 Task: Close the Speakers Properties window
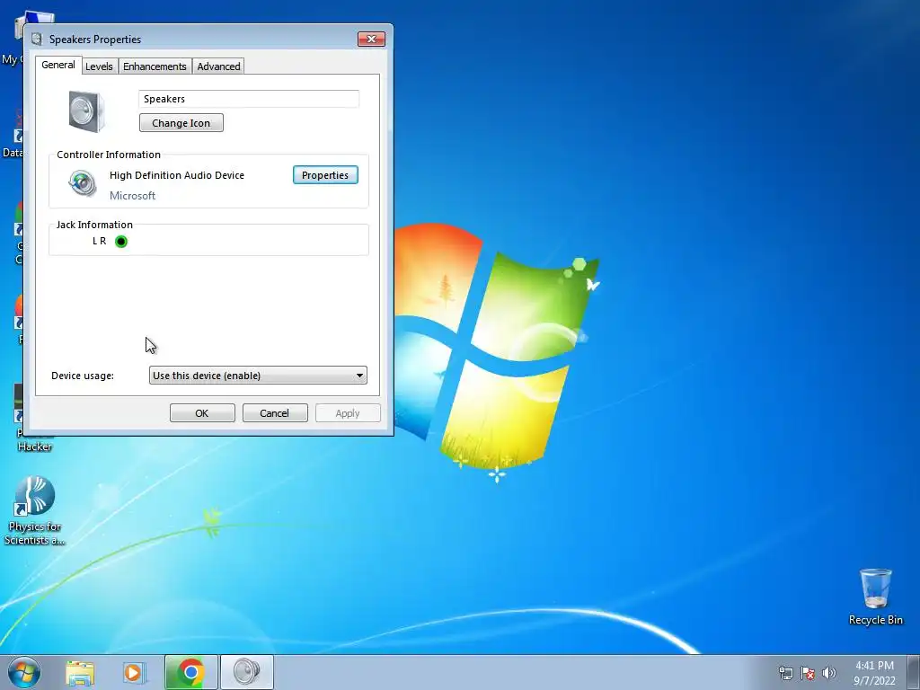371,40
